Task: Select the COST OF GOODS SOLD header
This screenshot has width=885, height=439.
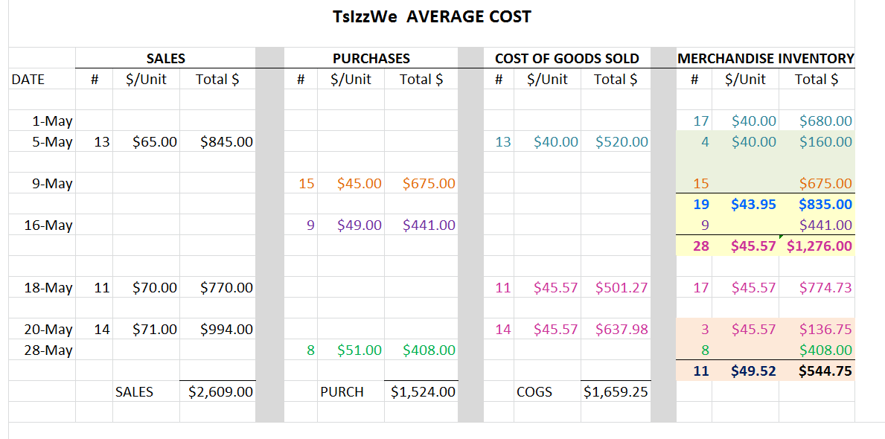Action: (x=567, y=58)
